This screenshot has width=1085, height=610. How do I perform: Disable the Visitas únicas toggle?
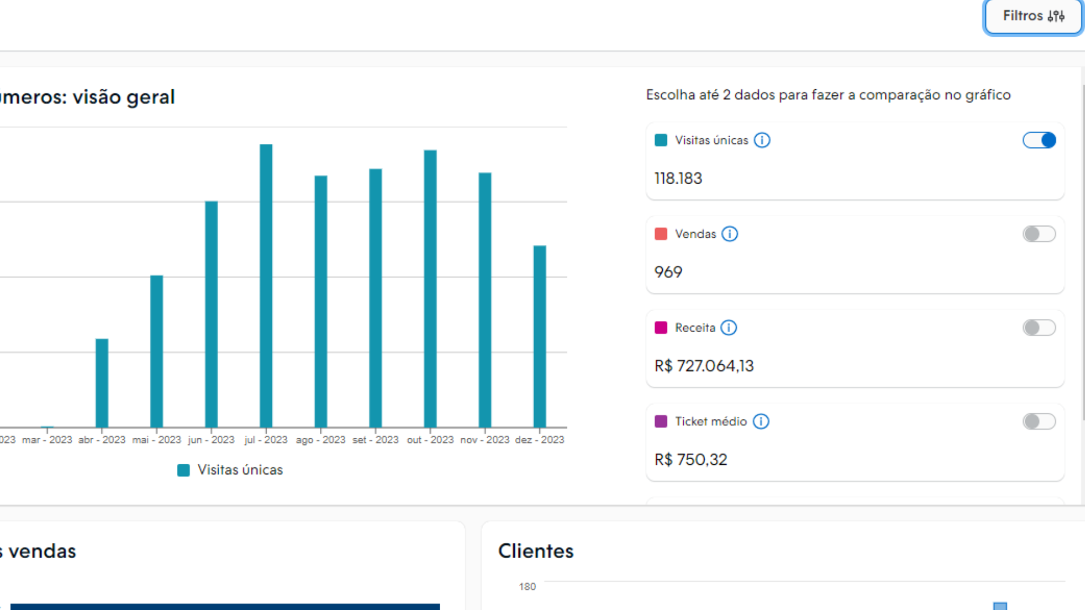pyautogui.click(x=1039, y=140)
